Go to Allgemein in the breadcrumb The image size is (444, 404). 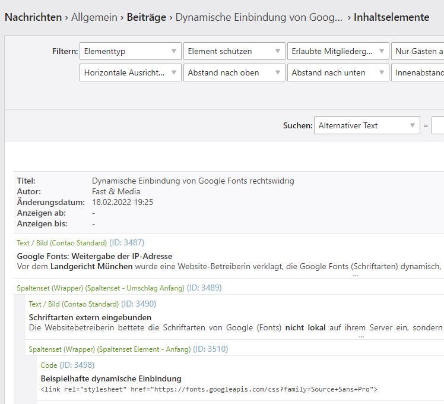click(94, 17)
